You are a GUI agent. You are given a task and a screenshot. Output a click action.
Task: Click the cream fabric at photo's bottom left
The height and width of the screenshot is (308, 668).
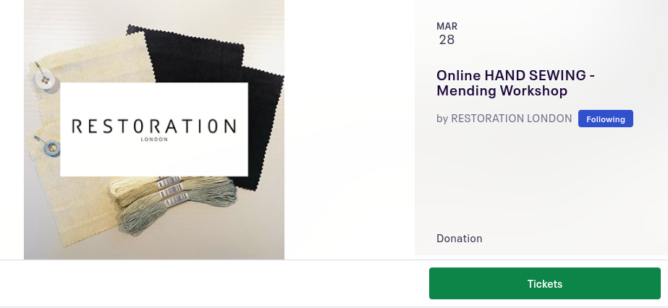click(65, 217)
